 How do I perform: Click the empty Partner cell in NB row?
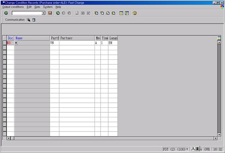(77, 43)
